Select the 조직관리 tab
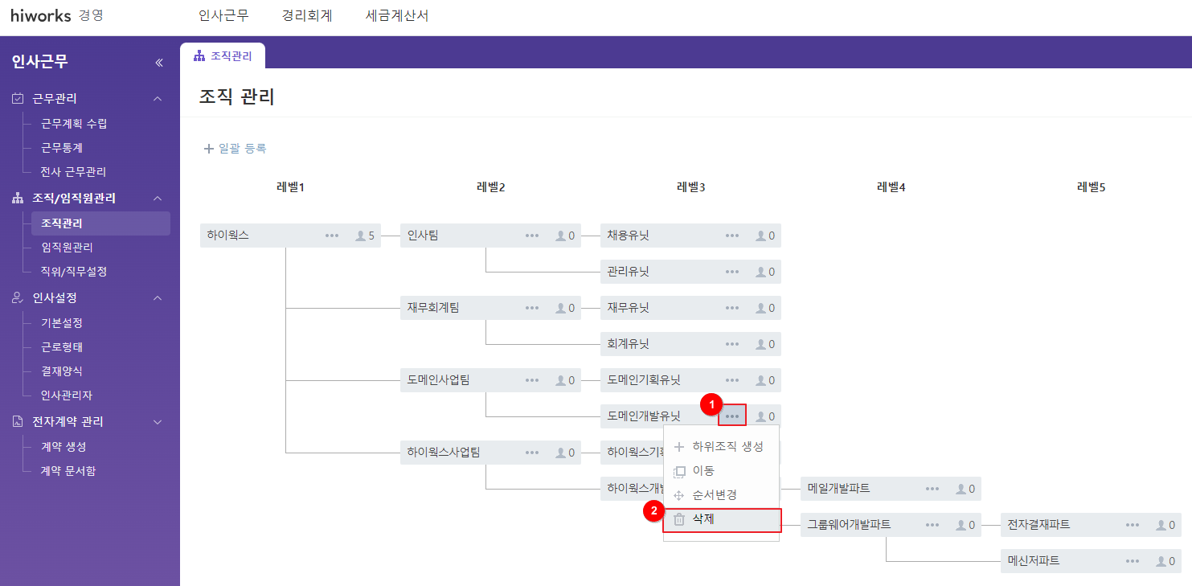Image resolution: width=1192 pixels, height=586 pixels. [223, 56]
